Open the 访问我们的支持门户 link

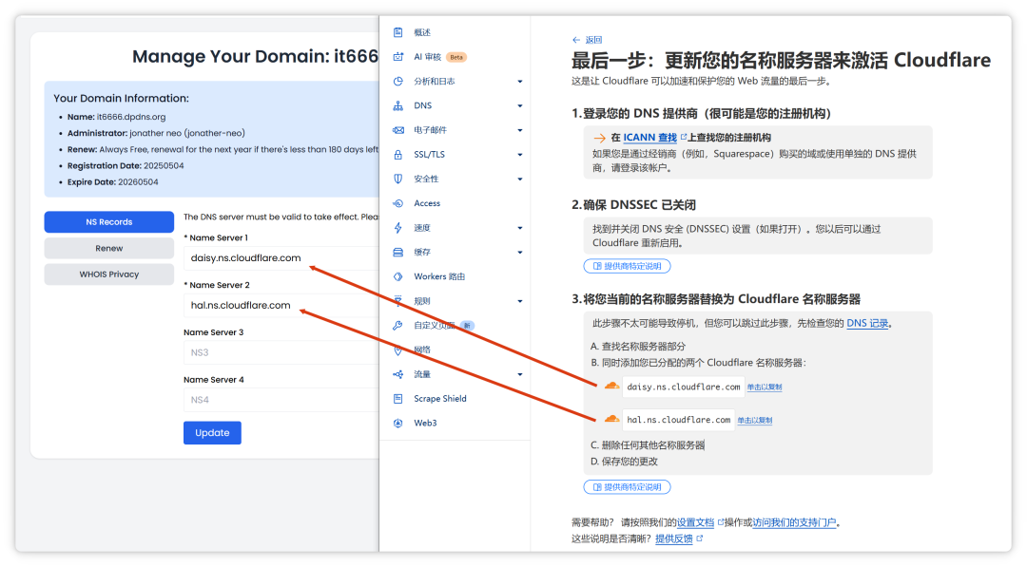(x=794, y=522)
